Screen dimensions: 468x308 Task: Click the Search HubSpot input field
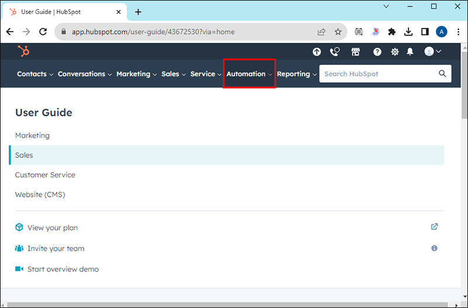click(385, 74)
